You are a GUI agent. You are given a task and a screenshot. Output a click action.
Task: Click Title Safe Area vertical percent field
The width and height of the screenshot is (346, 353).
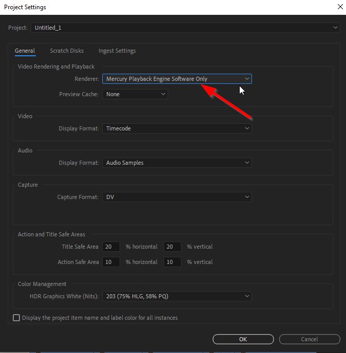coord(172,247)
